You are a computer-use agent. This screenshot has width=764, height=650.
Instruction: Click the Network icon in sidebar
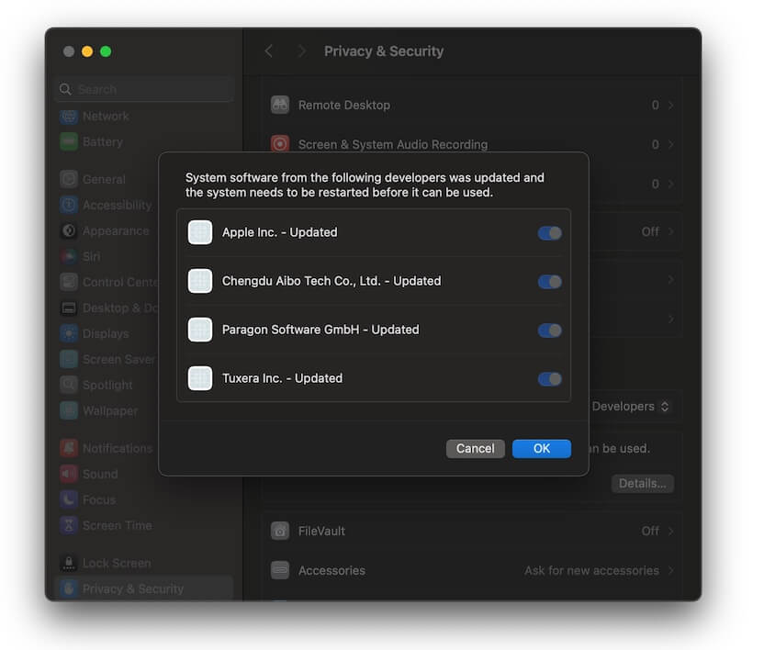[x=69, y=117]
